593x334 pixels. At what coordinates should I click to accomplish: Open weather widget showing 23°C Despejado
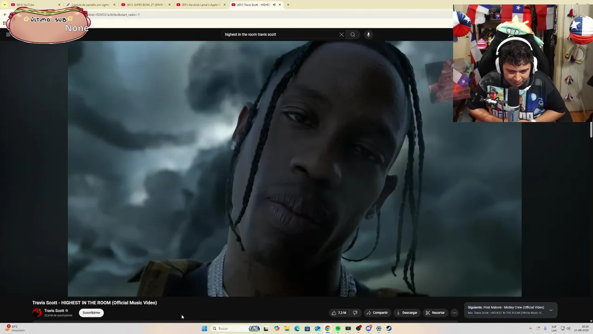(x=15, y=328)
